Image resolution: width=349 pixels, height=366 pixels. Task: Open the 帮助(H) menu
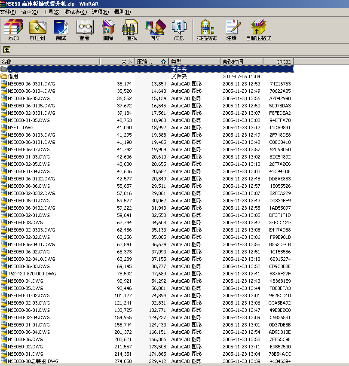click(x=122, y=12)
